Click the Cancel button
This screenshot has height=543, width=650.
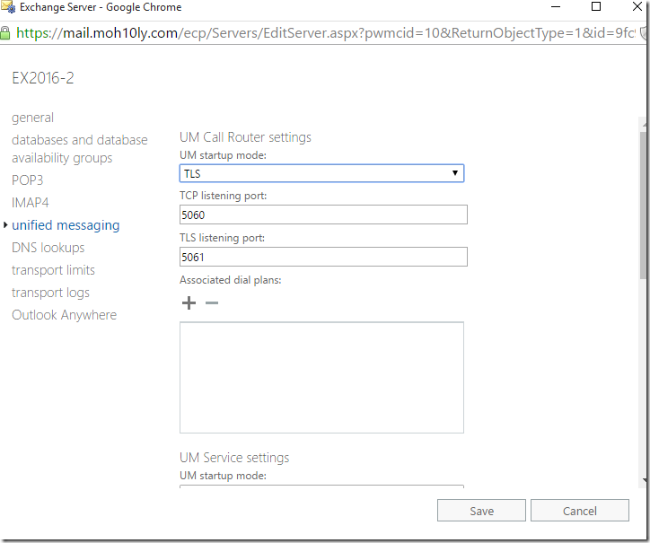[580, 511]
